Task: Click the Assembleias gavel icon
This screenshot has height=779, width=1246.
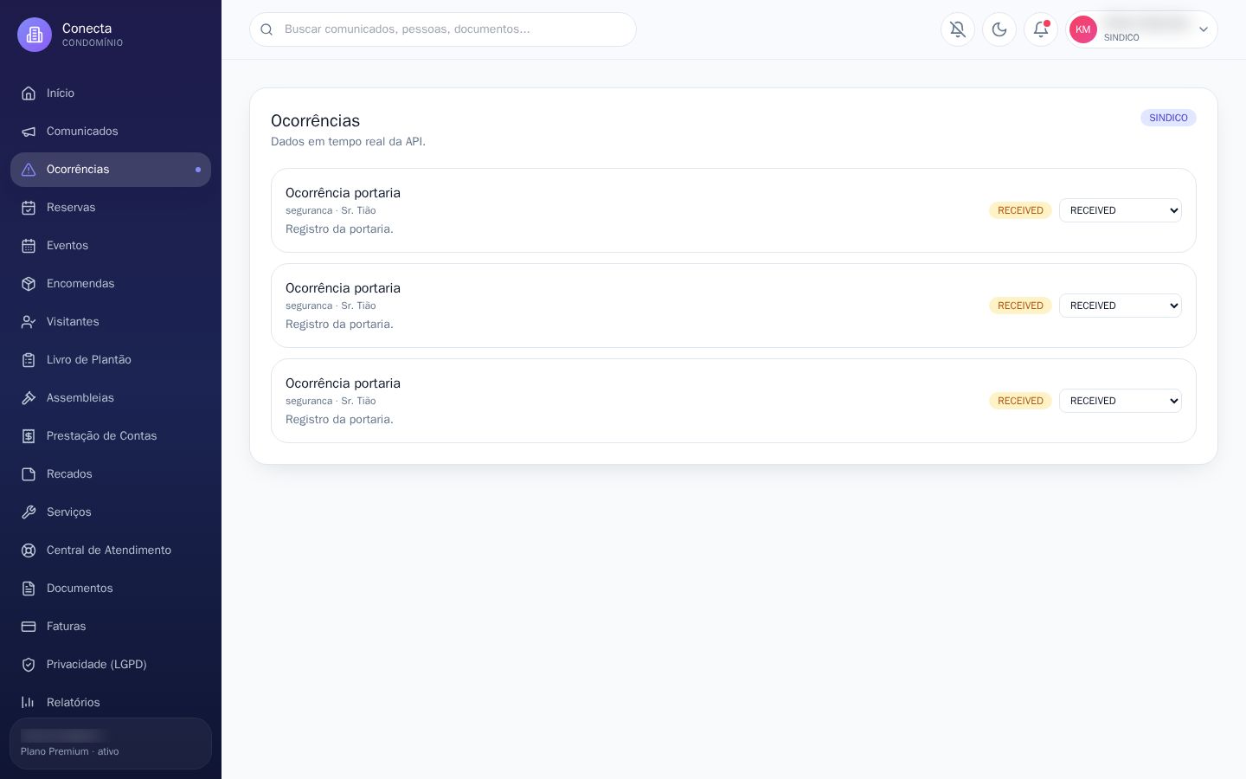Action: 29,398
